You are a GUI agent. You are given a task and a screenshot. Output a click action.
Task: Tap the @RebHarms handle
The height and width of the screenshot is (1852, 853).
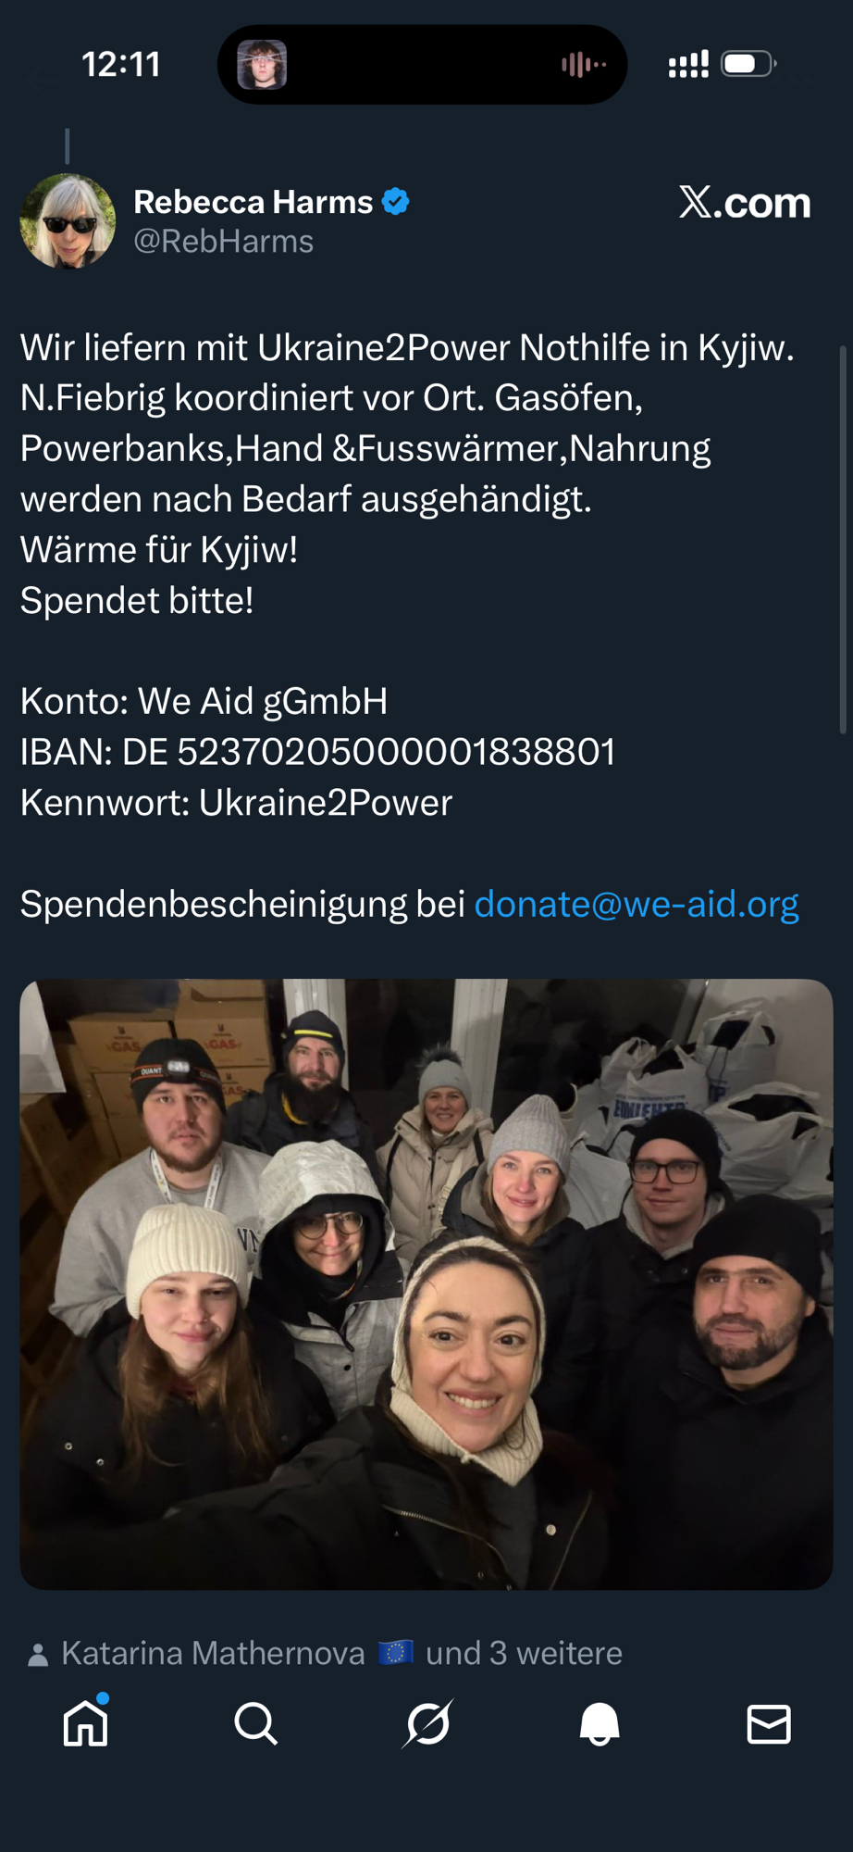pyautogui.click(x=224, y=242)
